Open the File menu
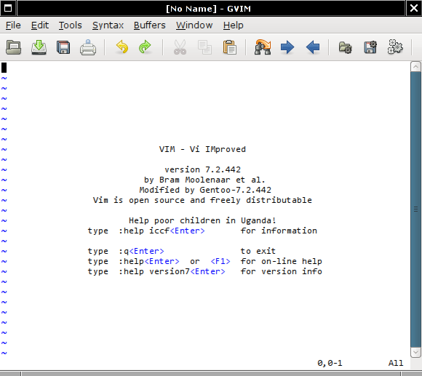Screen dimensions: 422x376 (13, 25)
